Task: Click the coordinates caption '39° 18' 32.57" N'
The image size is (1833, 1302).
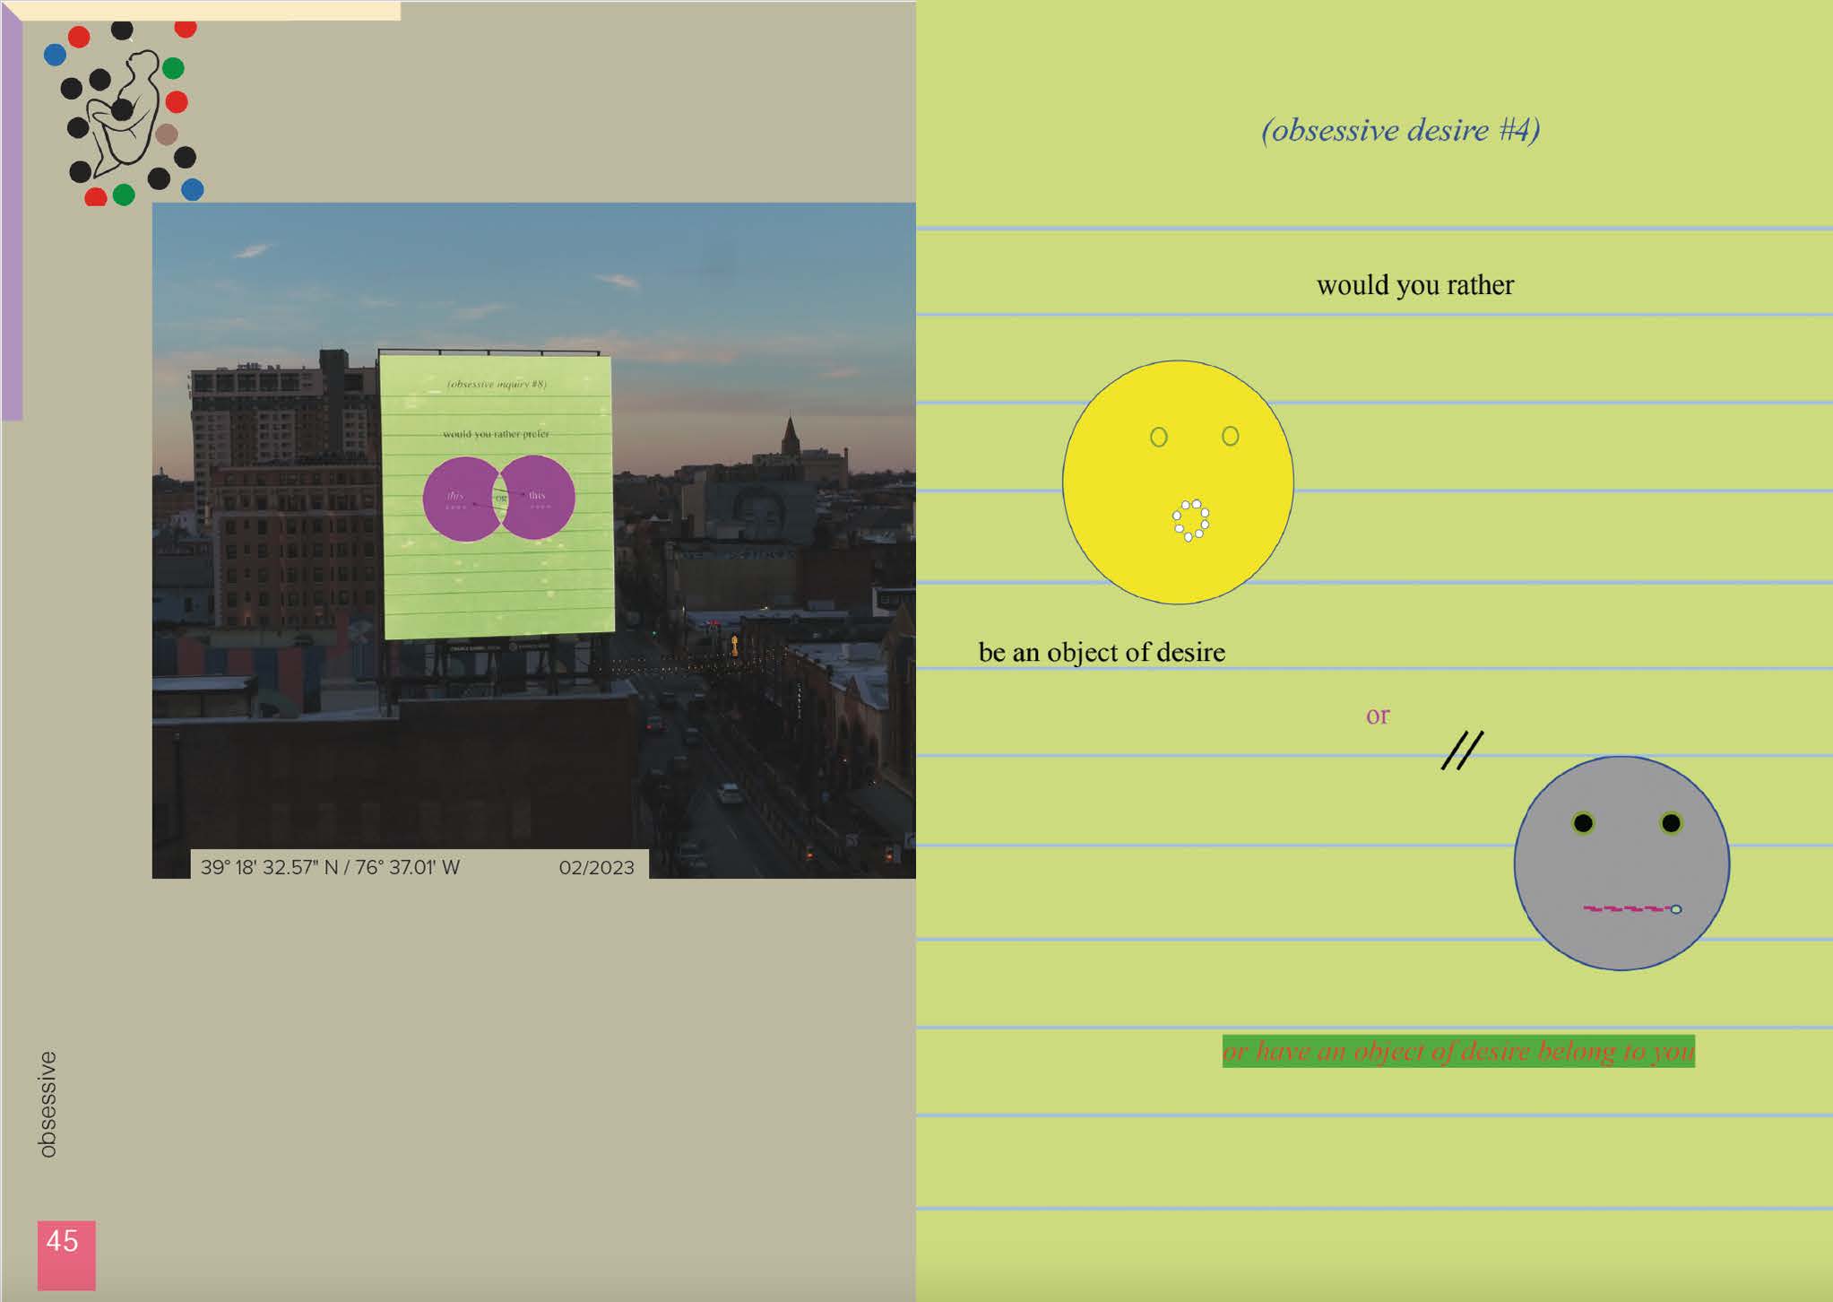Action: click(330, 867)
